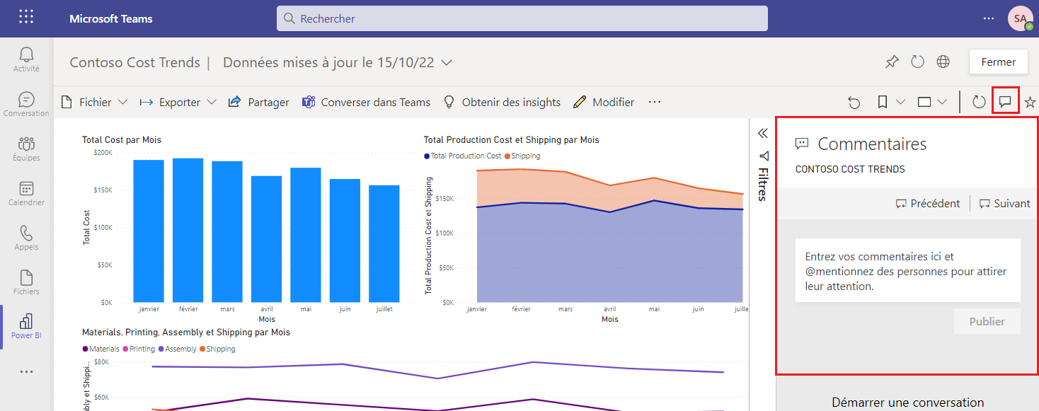Open the Filtres pane label
This screenshot has width=1039, height=411.
[x=763, y=185]
